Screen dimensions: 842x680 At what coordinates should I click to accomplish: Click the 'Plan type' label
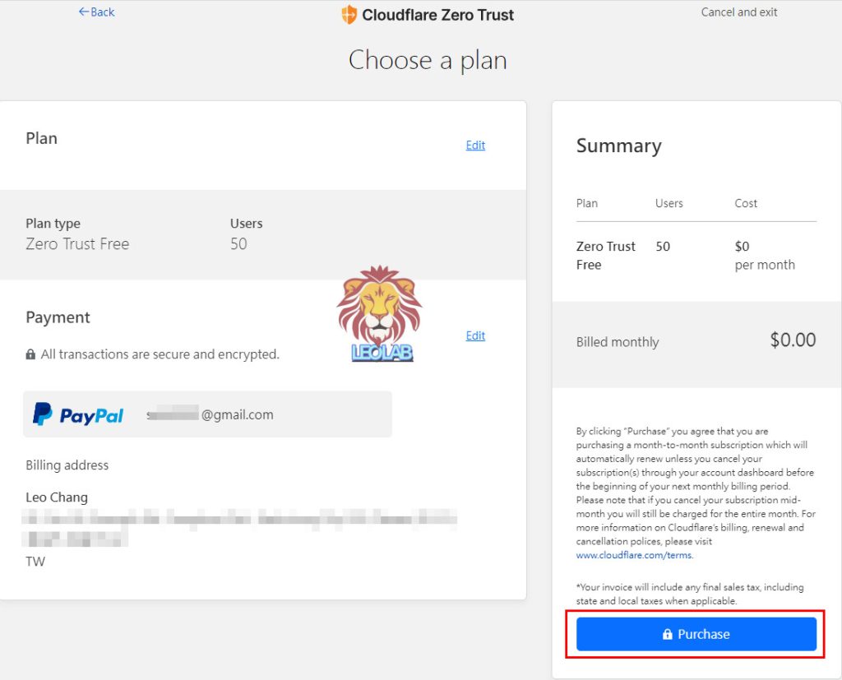click(53, 224)
